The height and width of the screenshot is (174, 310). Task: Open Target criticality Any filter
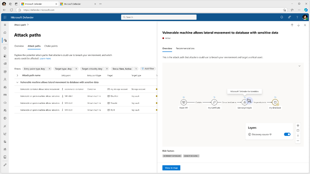click(x=92, y=69)
